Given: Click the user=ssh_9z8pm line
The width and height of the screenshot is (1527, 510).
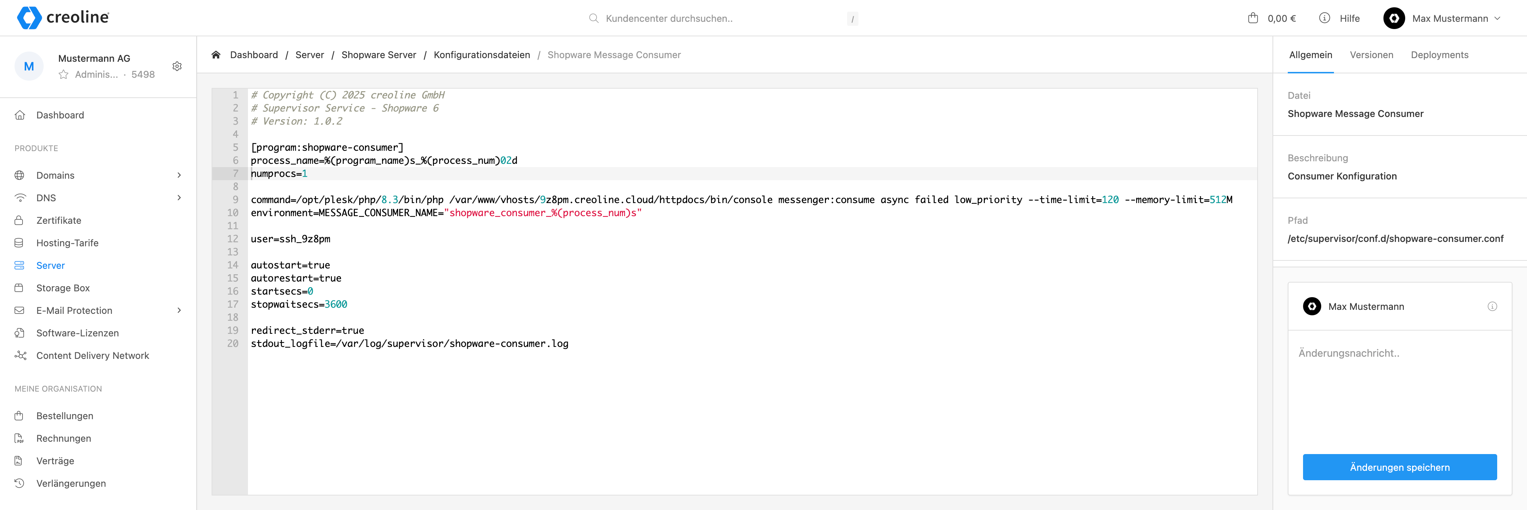Looking at the screenshot, I should coord(290,239).
